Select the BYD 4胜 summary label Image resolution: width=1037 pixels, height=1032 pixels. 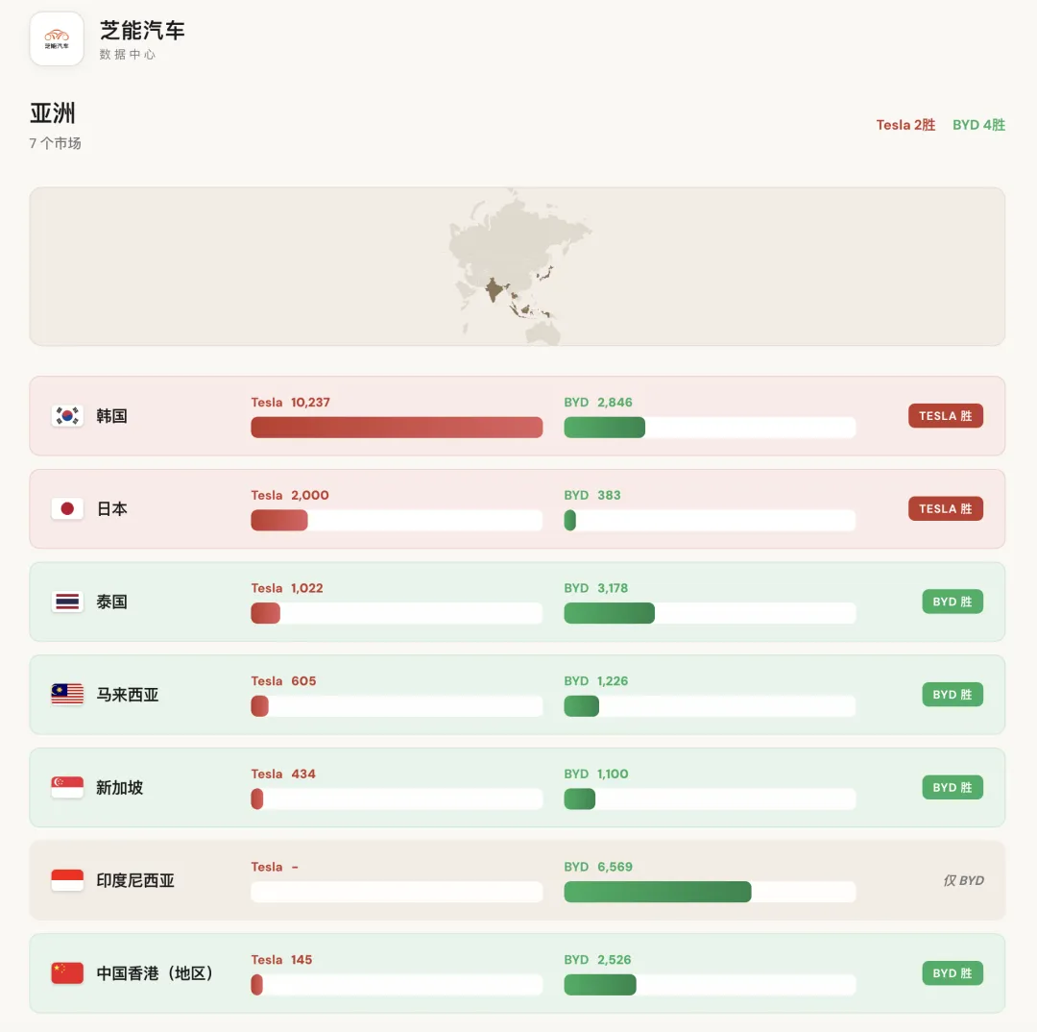(978, 125)
